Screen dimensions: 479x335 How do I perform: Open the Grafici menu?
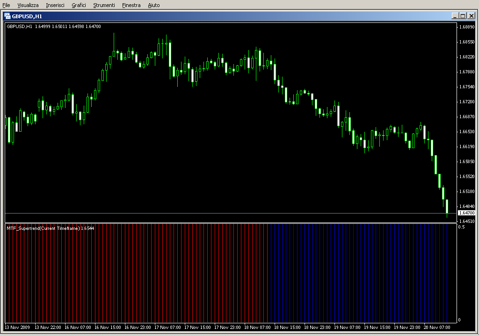pos(79,5)
